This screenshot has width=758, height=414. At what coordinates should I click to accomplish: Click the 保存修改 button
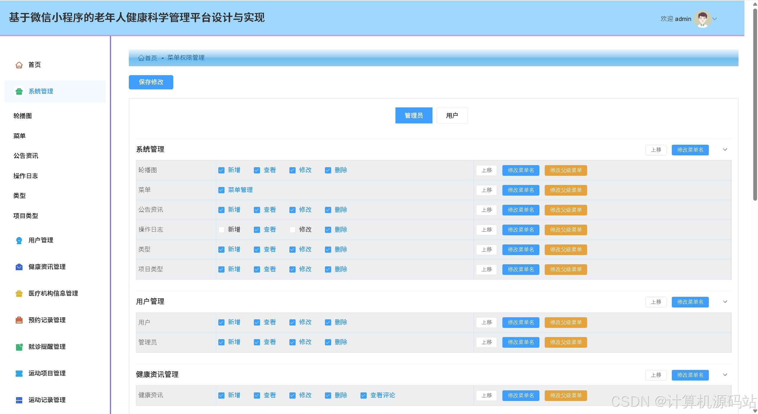[x=151, y=82]
